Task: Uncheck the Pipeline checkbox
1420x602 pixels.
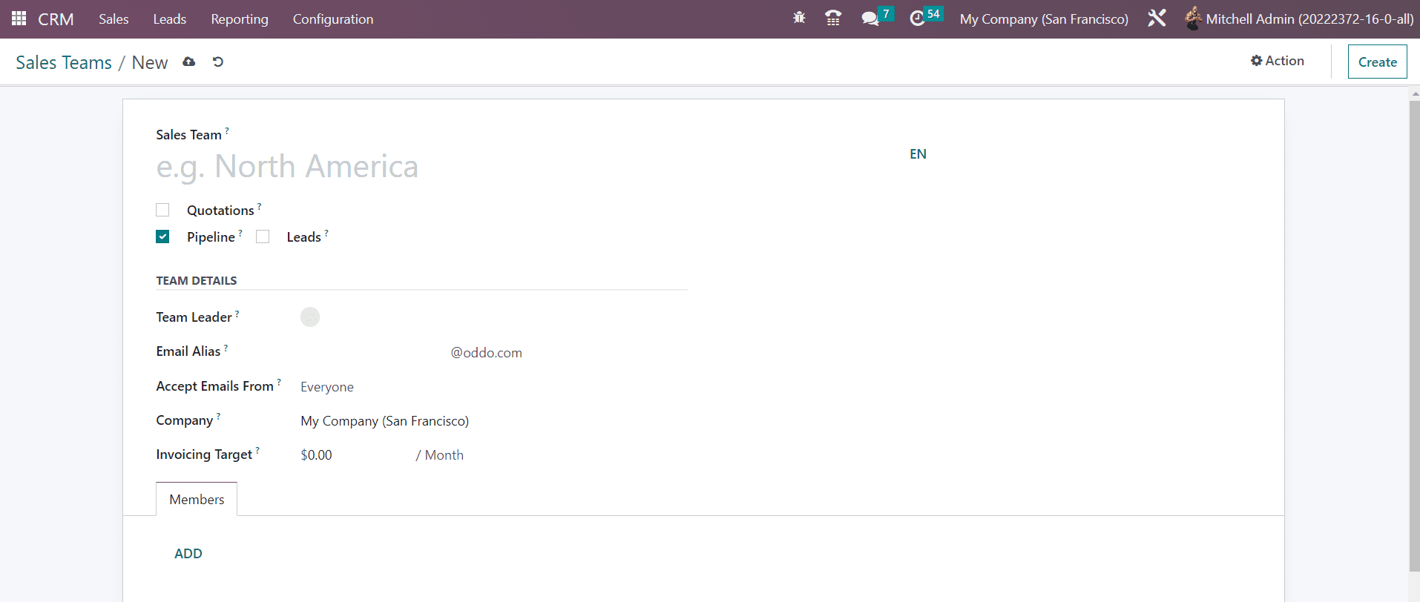Action: click(x=162, y=236)
